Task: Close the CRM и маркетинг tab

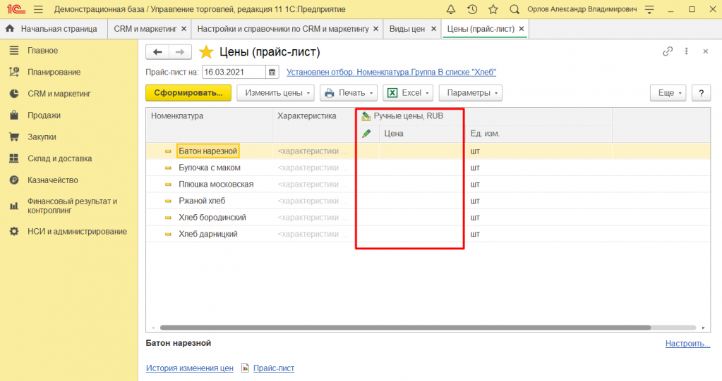Action: (183, 29)
